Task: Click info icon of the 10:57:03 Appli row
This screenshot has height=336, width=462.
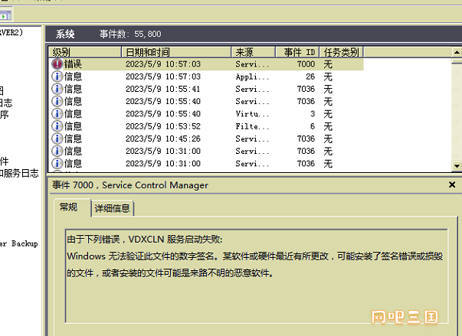Action: coord(57,77)
